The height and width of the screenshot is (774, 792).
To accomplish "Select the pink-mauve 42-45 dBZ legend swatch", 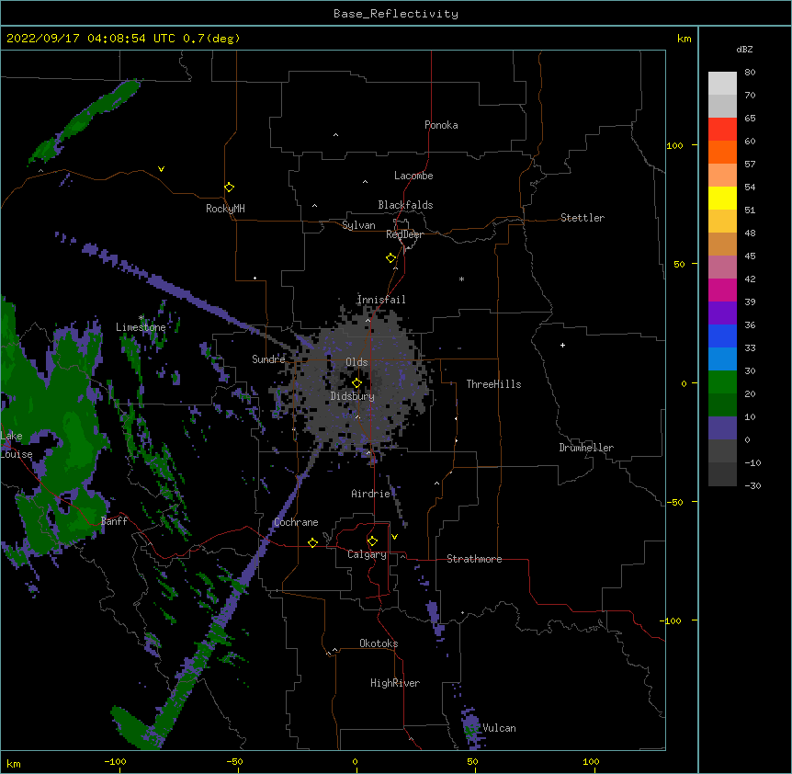I will (x=722, y=267).
